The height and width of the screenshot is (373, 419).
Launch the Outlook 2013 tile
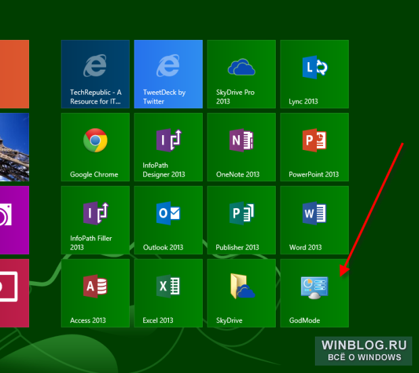tap(168, 220)
